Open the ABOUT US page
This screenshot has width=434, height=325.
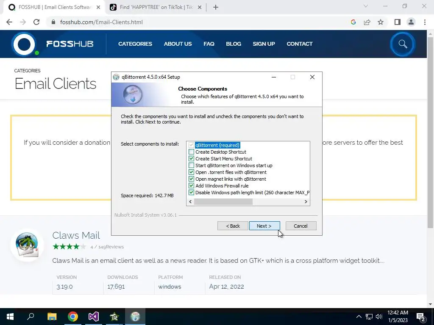click(x=178, y=44)
